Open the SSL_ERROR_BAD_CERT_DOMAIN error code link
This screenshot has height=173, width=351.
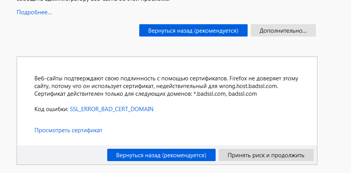[x=112, y=109]
